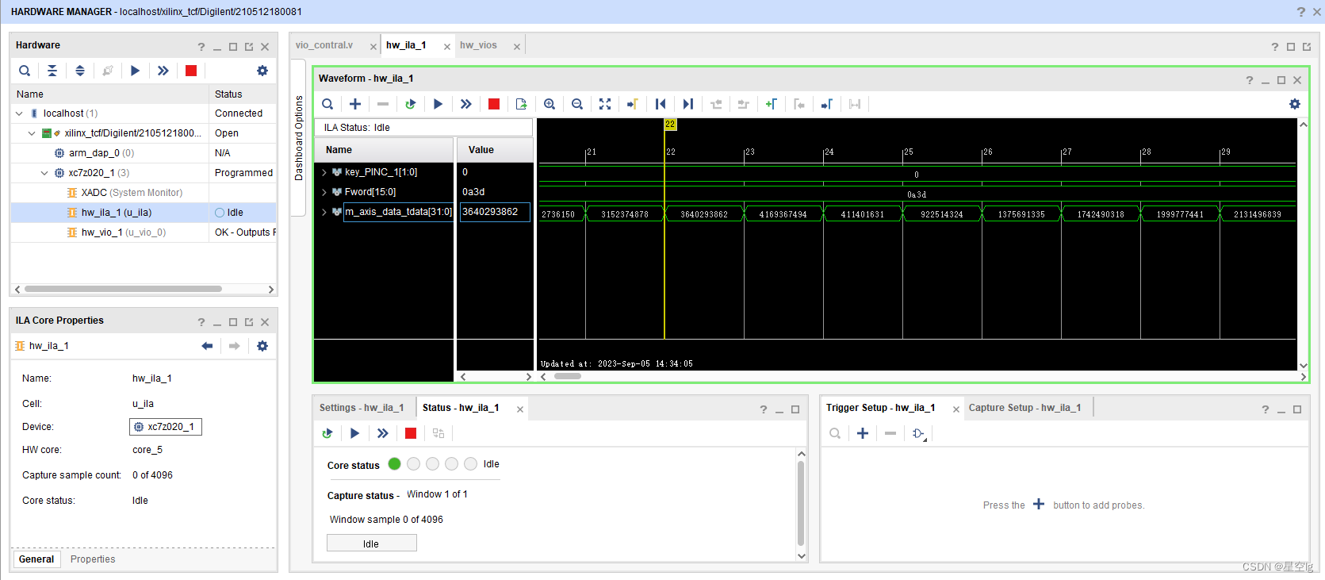The image size is (1325, 580).
Task: Stop trigger in the Hardware panel toolbar
Action: point(190,71)
